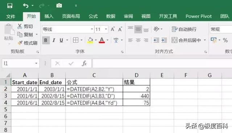This screenshot has width=232, height=133.
Task: Open the Undo history dropdown arrow
Action: pyautogui.click(x=33, y=6)
